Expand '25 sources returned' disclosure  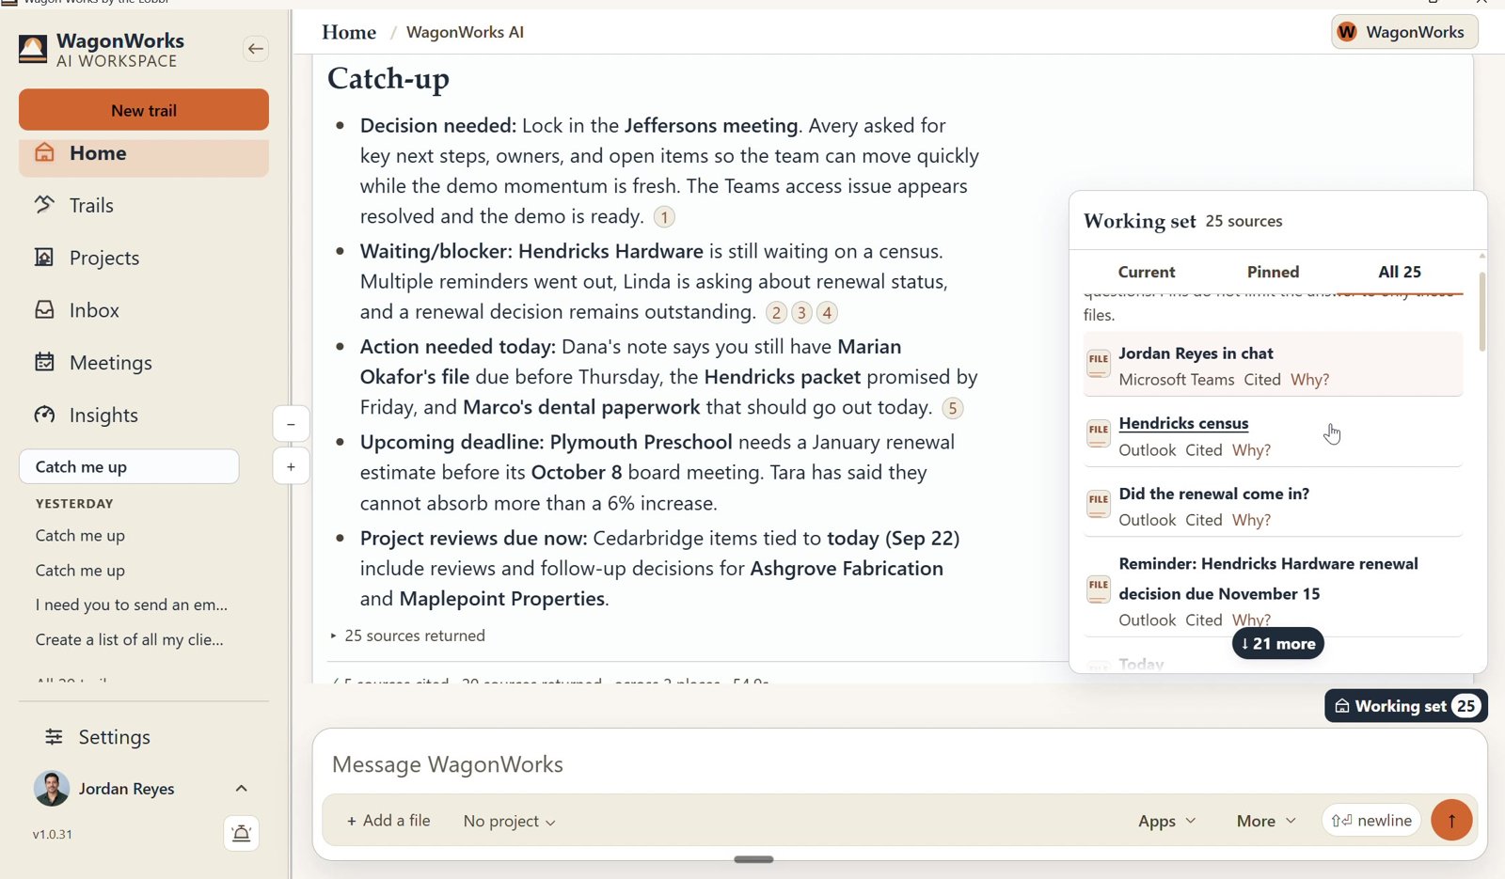[408, 636]
